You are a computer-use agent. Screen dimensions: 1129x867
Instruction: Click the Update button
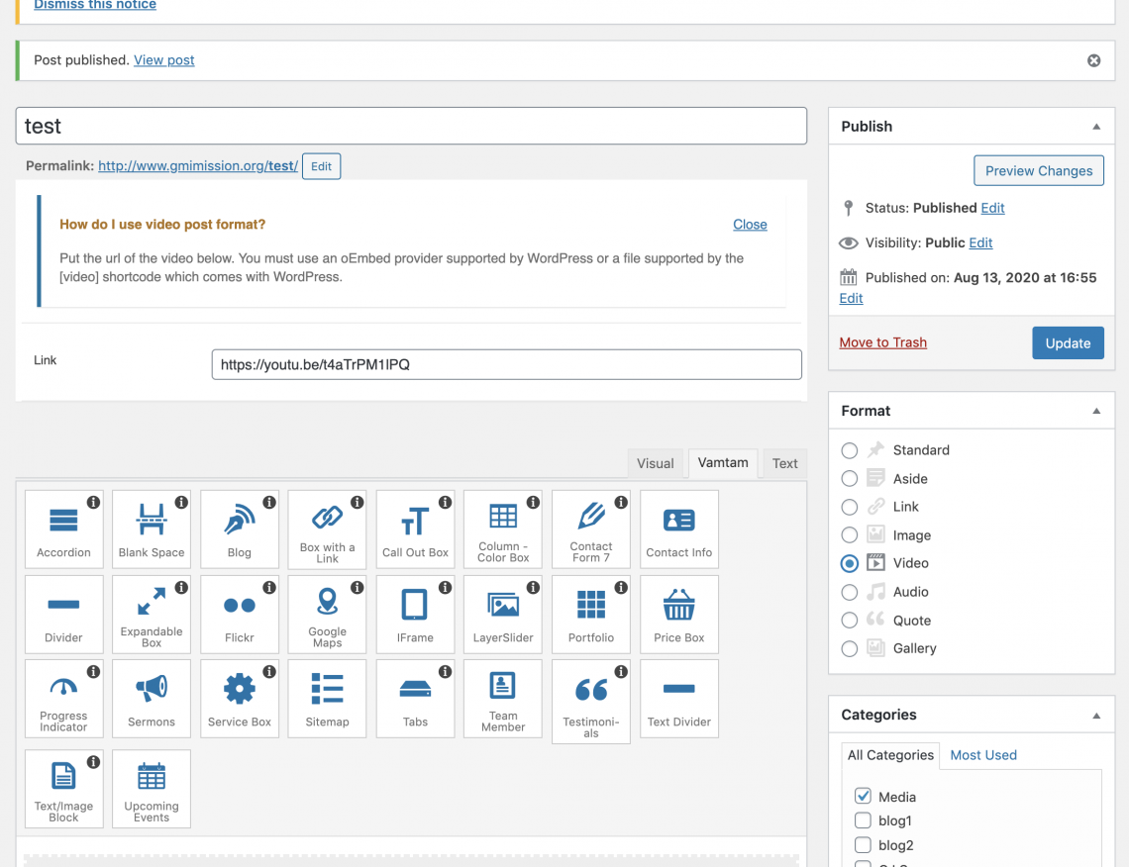click(1068, 343)
